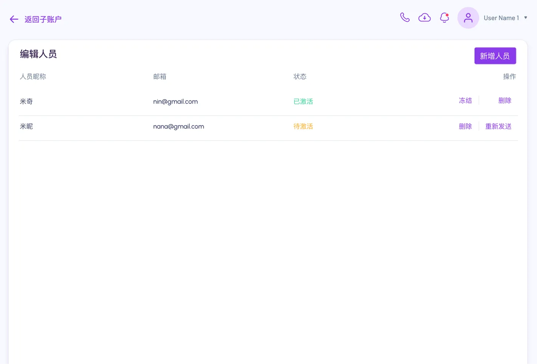The image size is (537, 364).
Task: Click the back arrow icon
Action: [x=14, y=19]
